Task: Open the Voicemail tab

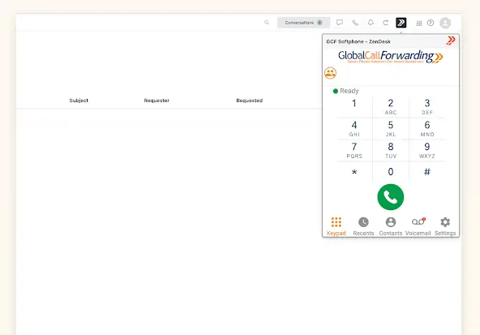Action: coord(418,226)
